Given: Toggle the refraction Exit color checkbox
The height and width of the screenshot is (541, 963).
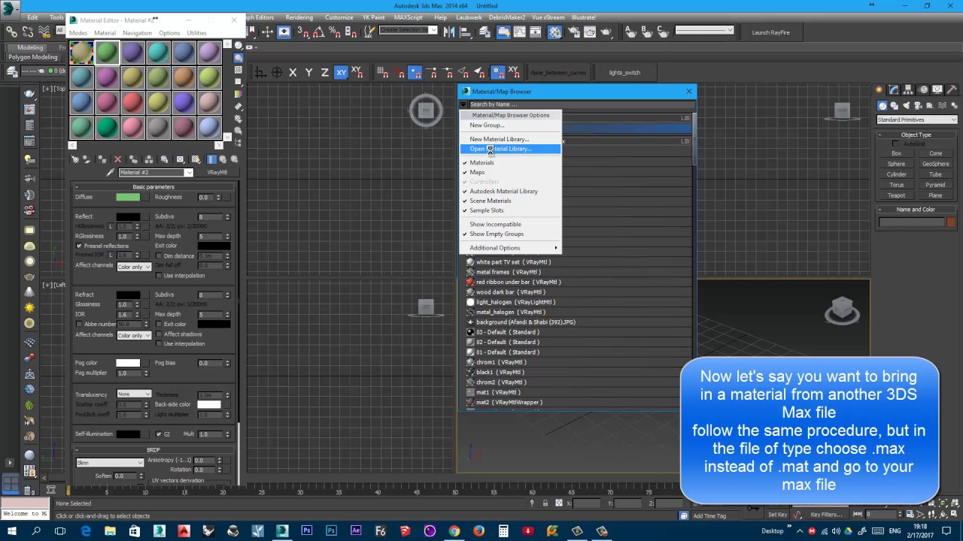Looking at the screenshot, I should 159,324.
